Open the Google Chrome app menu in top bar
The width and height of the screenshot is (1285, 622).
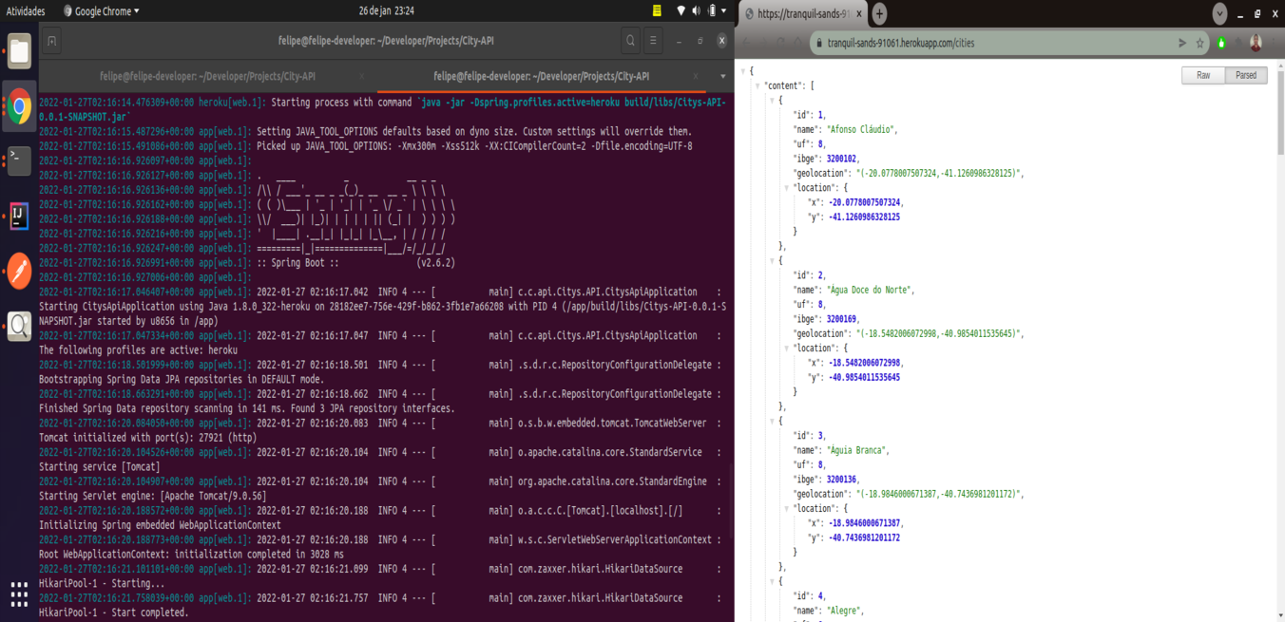(101, 11)
